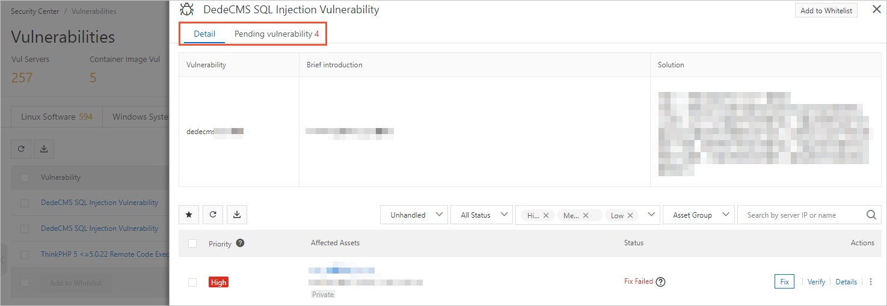Image resolution: width=887 pixels, height=306 pixels.
Task: Click the Fix button
Action: click(784, 281)
